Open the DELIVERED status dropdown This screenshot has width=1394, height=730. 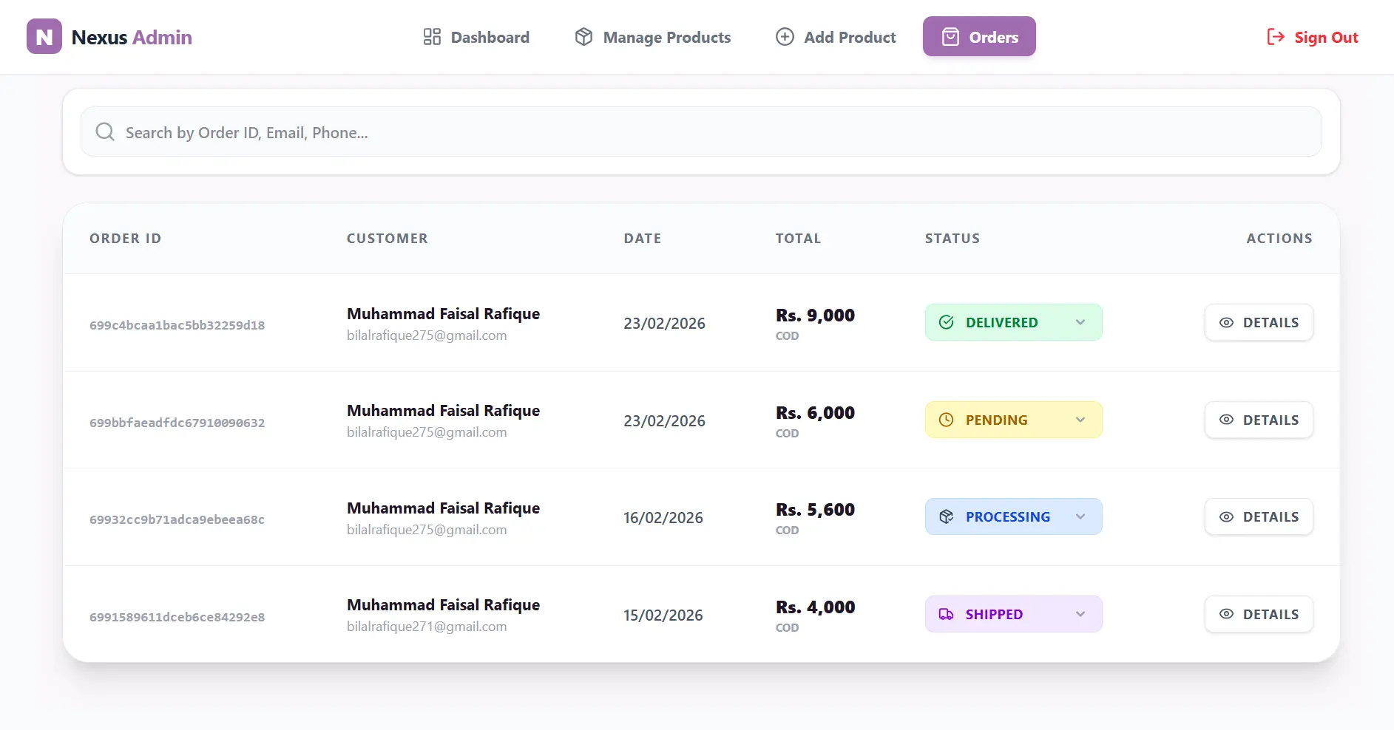pos(1080,322)
